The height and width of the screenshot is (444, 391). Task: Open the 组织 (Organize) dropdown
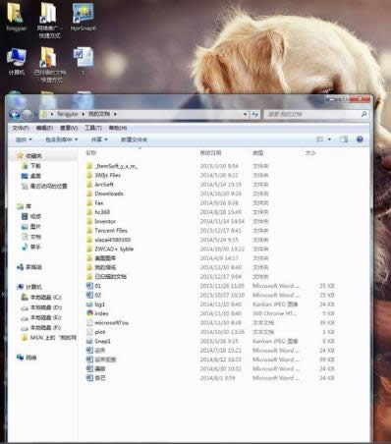pyautogui.click(x=24, y=139)
